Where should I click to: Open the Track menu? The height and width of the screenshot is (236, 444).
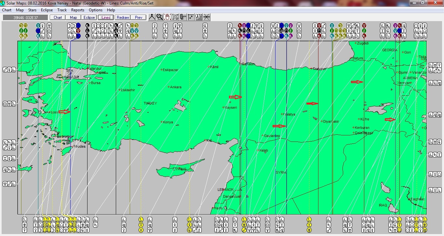tap(62, 10)
